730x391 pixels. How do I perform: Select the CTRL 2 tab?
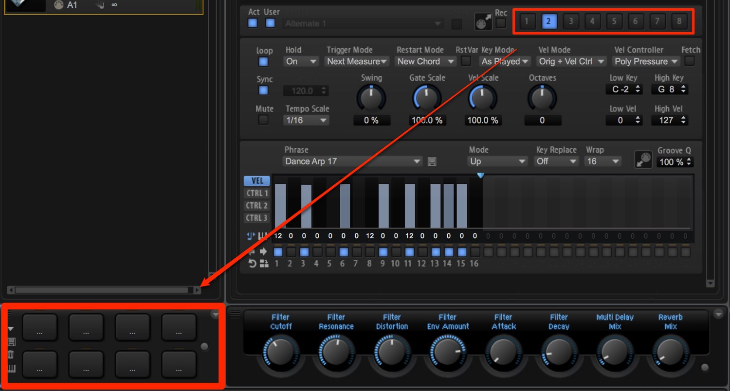(257, 205)
